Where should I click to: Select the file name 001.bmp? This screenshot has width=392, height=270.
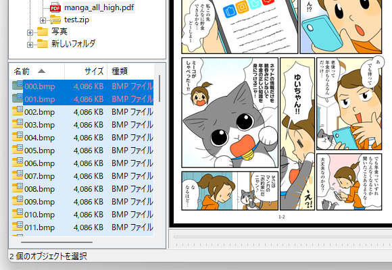[39, 99]
